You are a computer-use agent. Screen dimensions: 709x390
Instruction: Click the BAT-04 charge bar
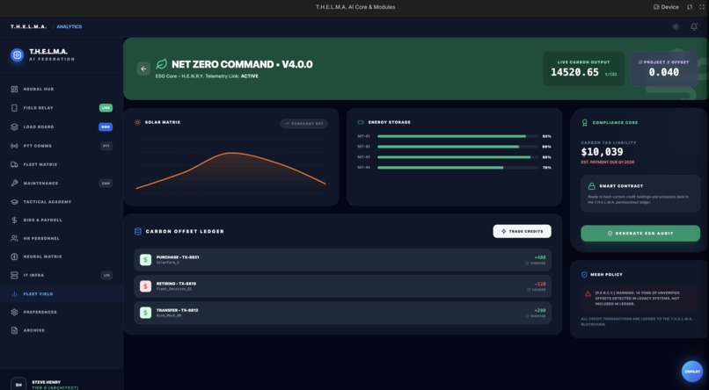[x=457, y=168]
